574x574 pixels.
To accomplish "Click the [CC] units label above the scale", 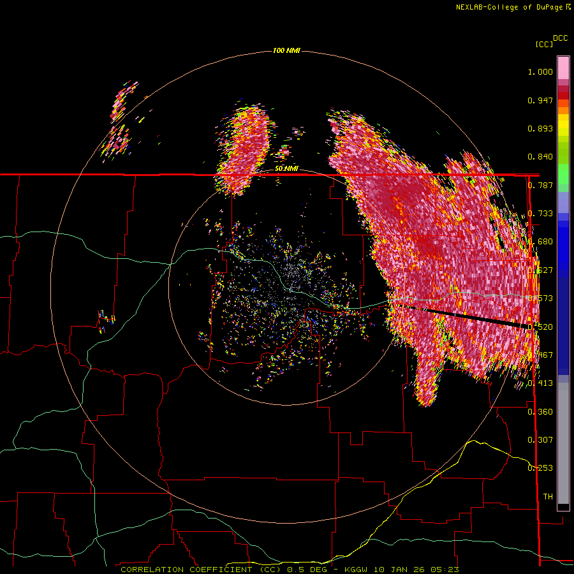I will 544,44.
